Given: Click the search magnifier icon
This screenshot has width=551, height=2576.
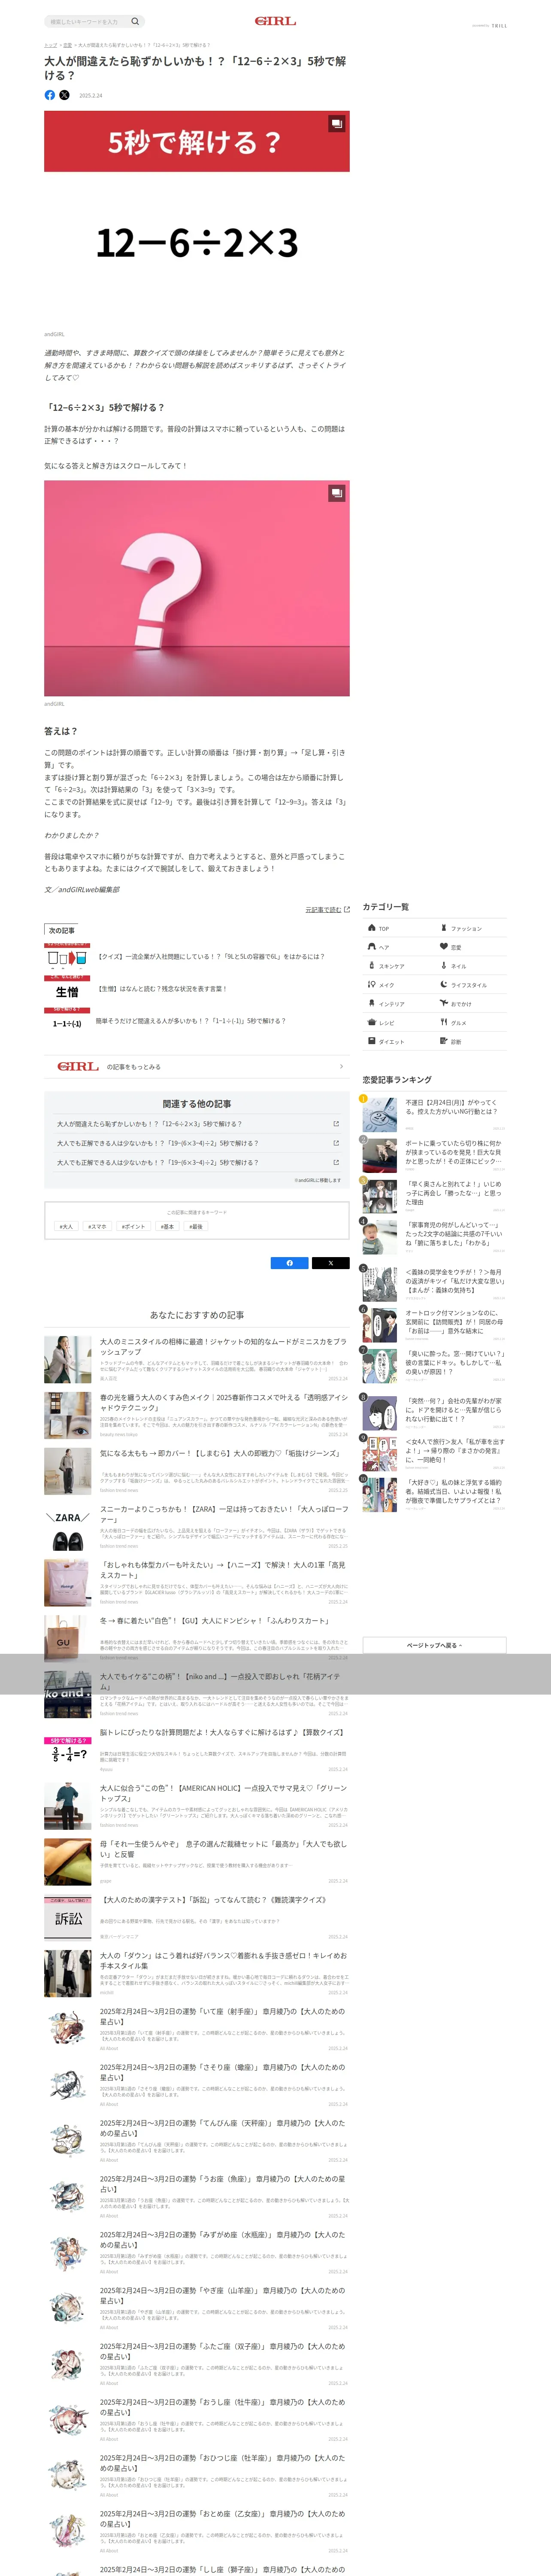Looking at the screenshot, I should pyautogui.click(x=135, y=21).
